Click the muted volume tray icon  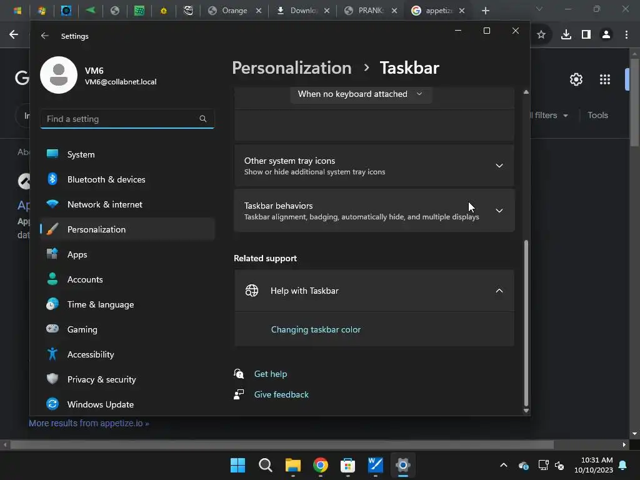559,465
